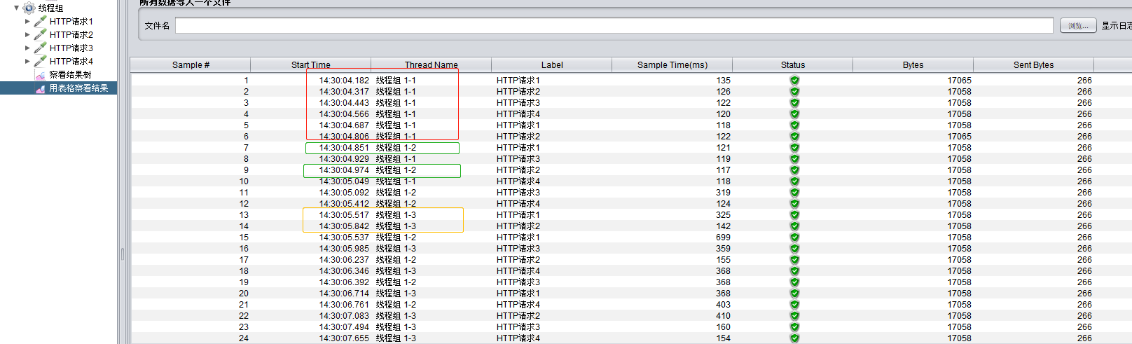Open the 察看结果树 listener

70,75
